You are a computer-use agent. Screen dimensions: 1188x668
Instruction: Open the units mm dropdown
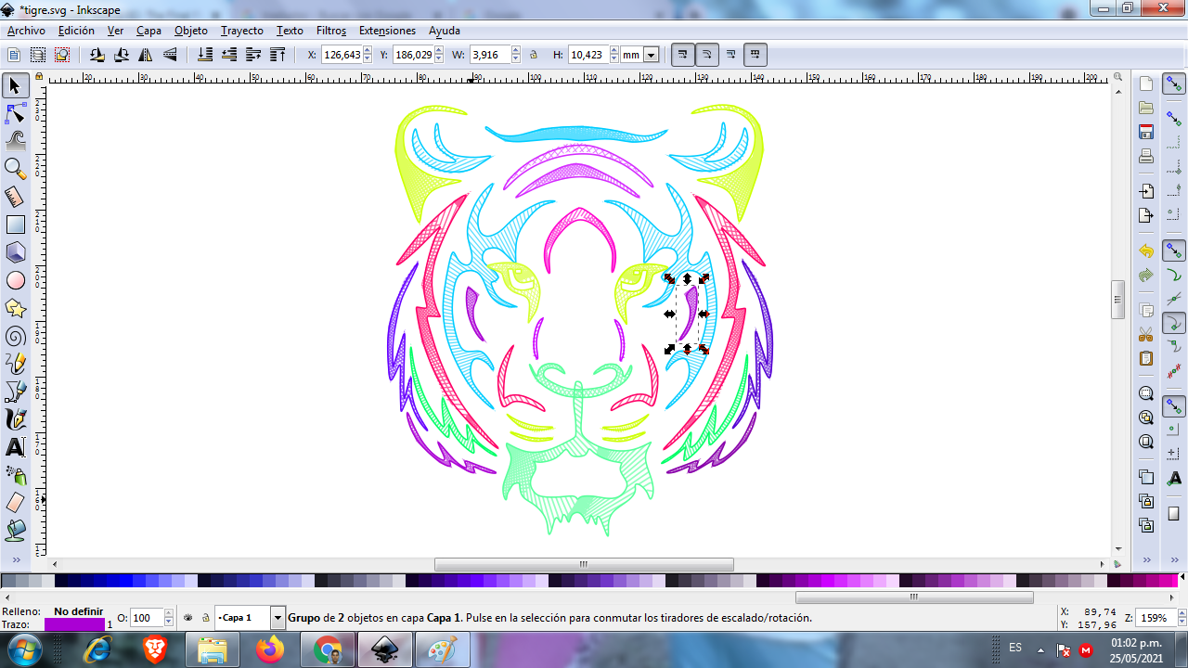(652, 55)
